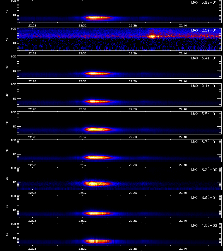Click the 22:28 time label under panel 9F
223x251 pixels.
click(32, 248)
